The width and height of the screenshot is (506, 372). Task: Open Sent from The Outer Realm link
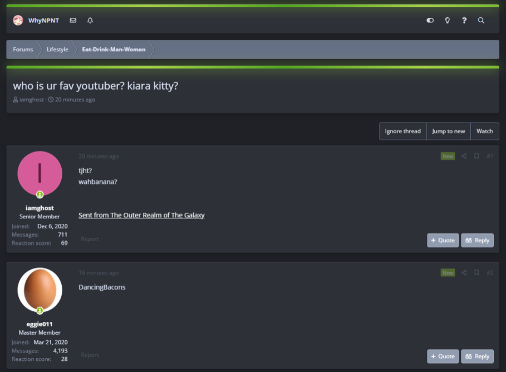[141, 215]
